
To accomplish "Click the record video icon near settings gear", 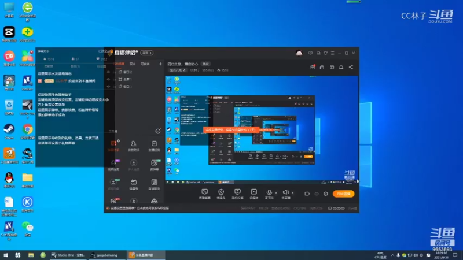I will coord(307,194).
